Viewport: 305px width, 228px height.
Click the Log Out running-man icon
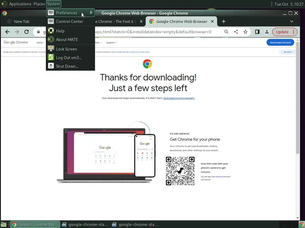pyautogui.click(x=51, y=57)
